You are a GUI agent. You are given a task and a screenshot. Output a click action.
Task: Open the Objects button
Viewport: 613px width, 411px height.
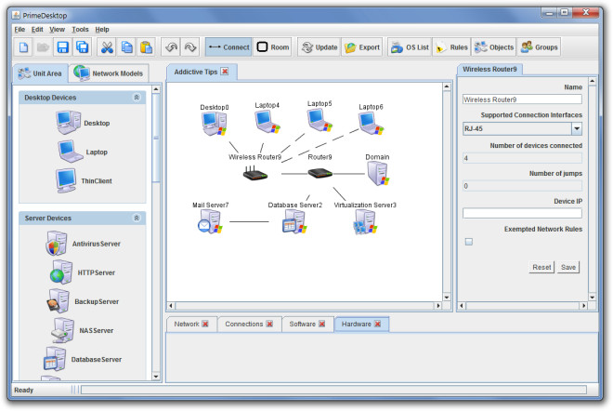[x=494, y=47]
